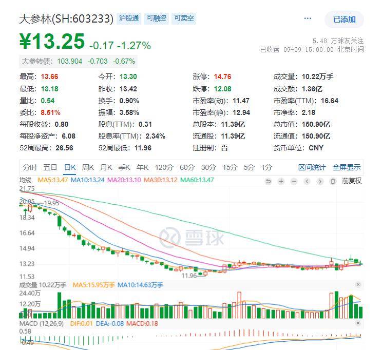Click the 可融资 tag
Viewport: 382px width, 350px height.
point(157,18)
